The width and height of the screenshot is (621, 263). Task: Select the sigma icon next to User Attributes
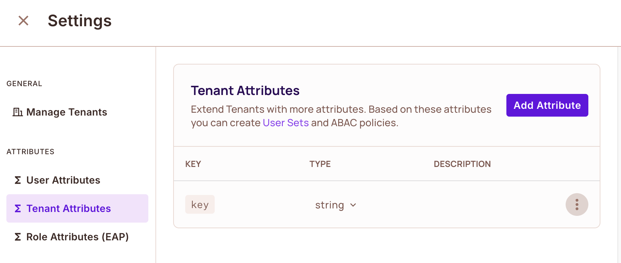pos(17,180)
